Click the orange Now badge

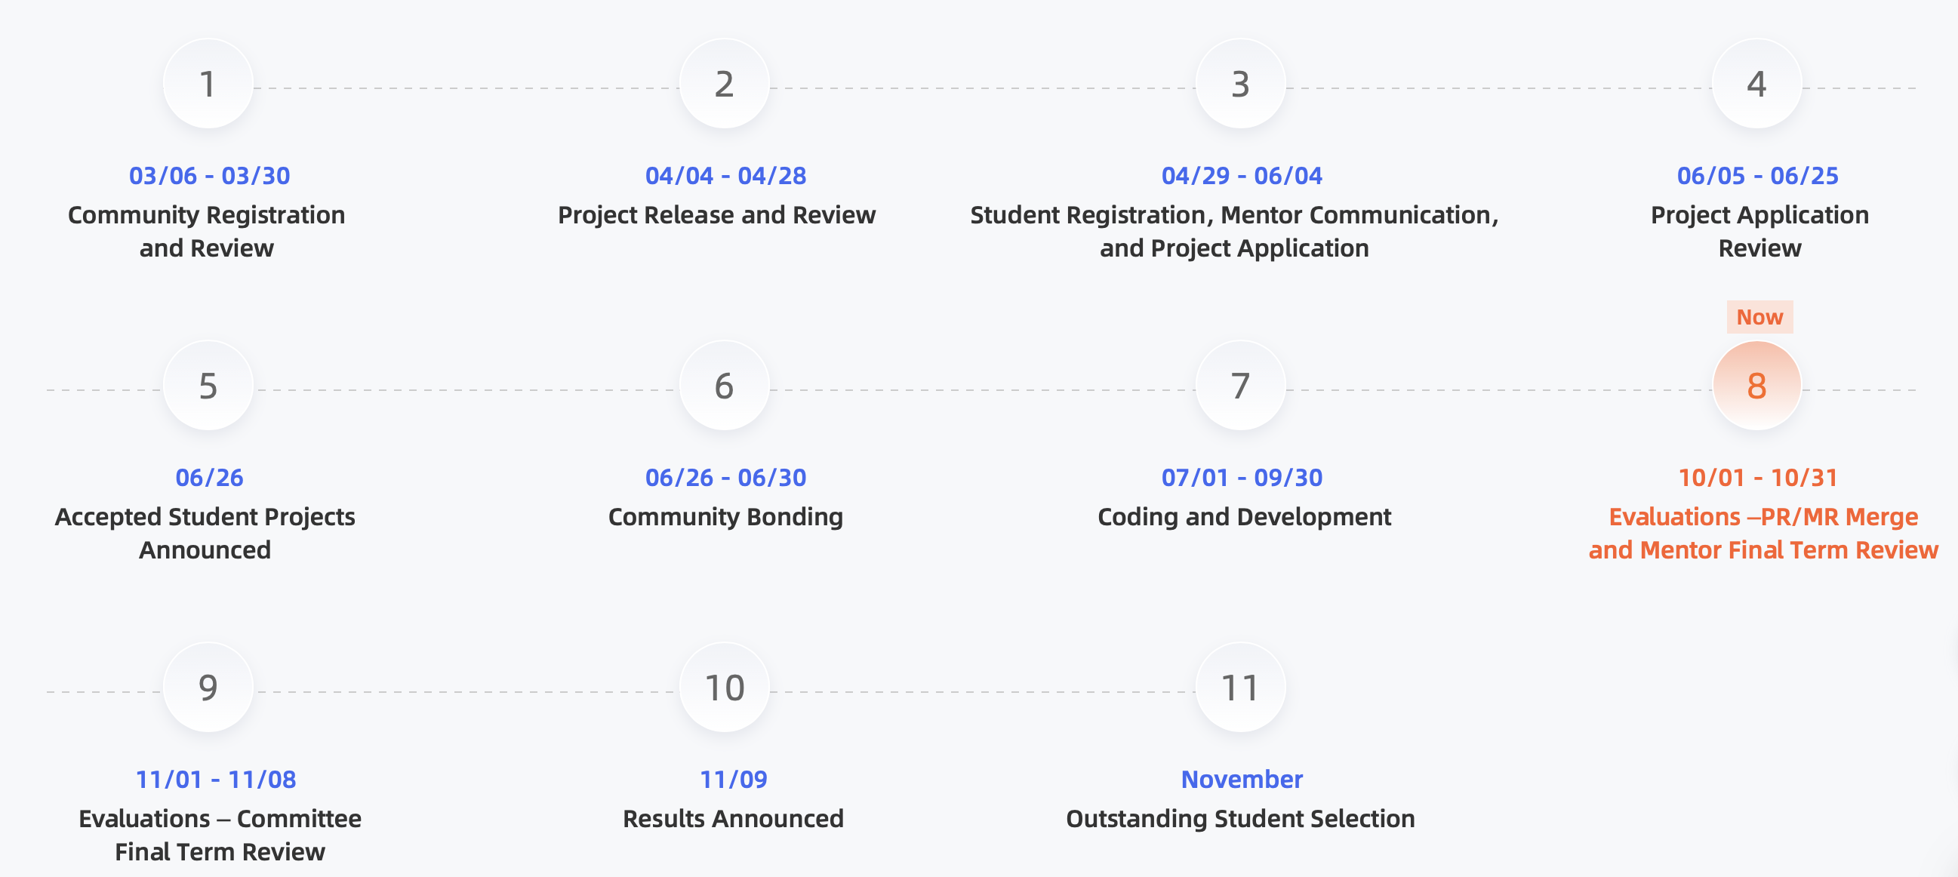pyautogui.click(x=1759, y=317)
